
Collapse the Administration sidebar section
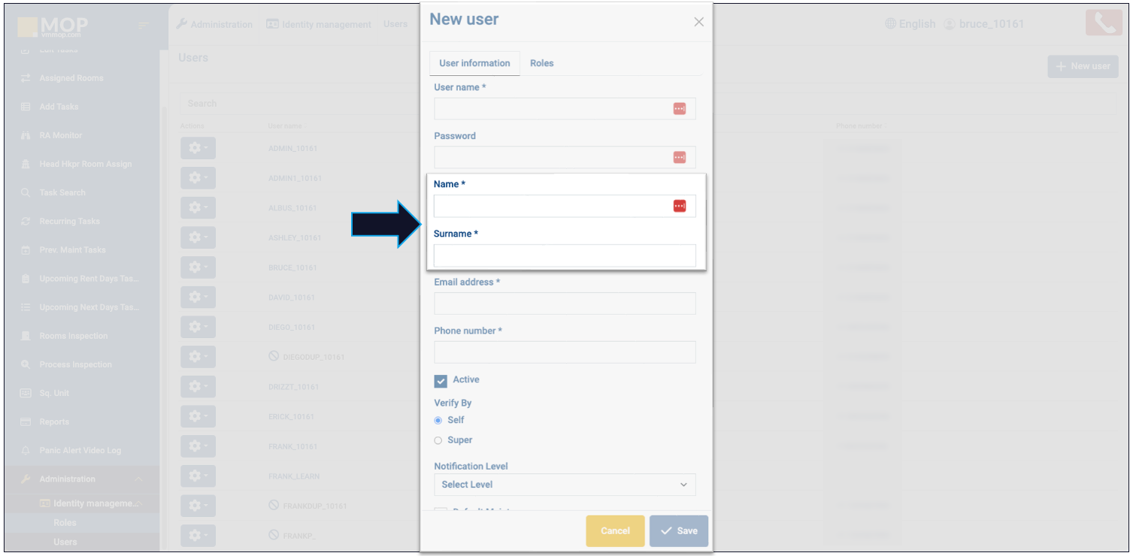coord(138,479)
